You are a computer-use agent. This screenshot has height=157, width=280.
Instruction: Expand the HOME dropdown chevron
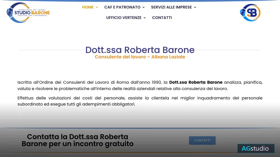[x=97, y=7]
